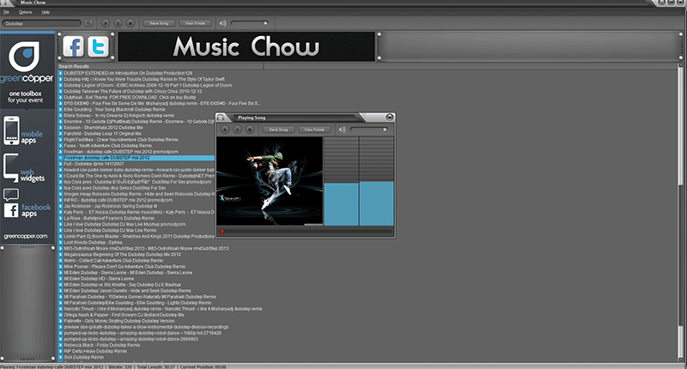
Task: Select 'Megalosaurus Beginning Of The Dubstep' row
Action: (123, 254)
